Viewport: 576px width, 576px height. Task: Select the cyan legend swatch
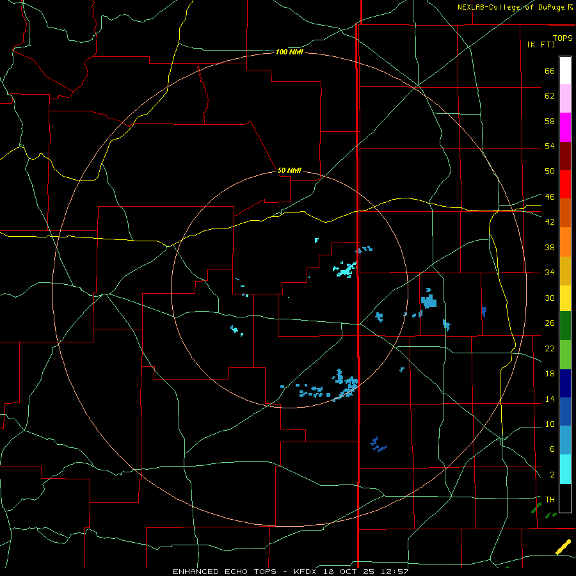click(565, 469)
